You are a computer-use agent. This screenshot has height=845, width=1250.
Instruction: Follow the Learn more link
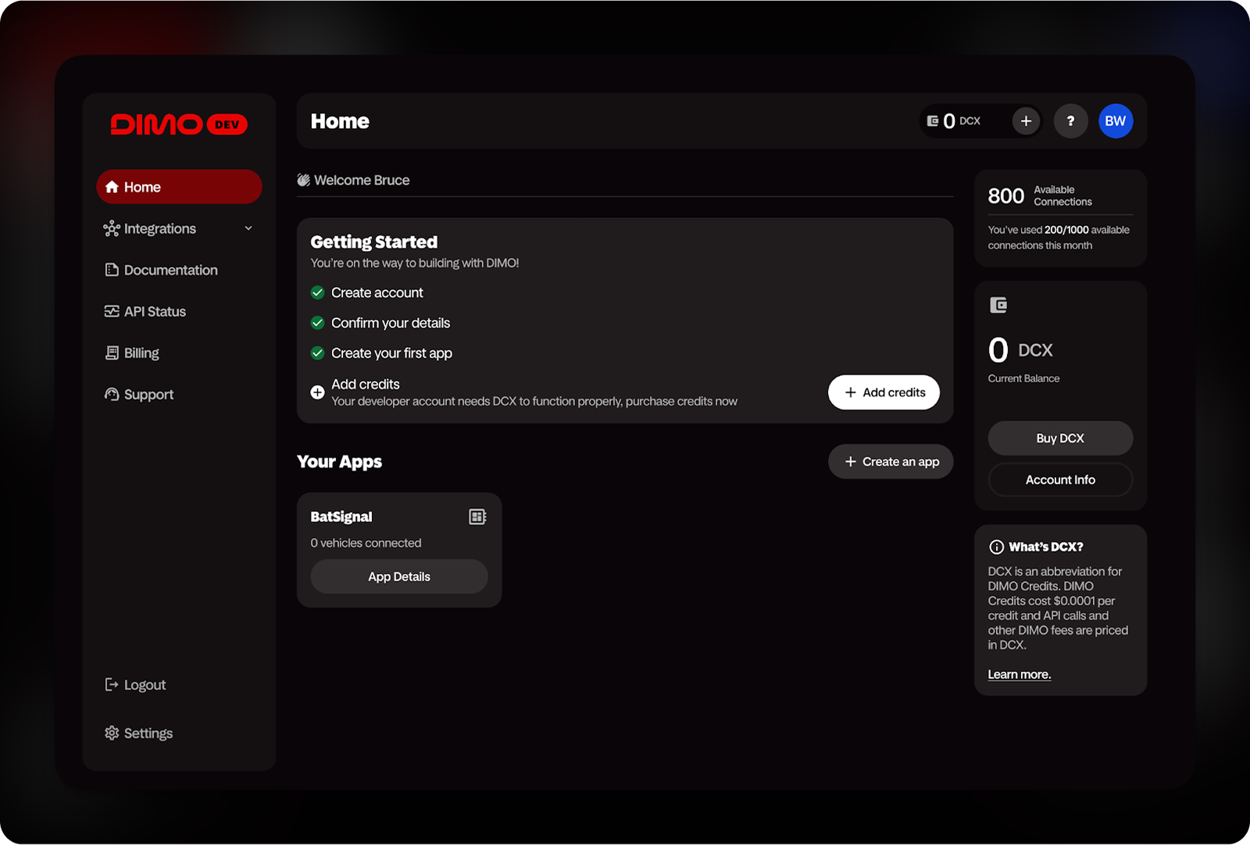pos(1019,675)
